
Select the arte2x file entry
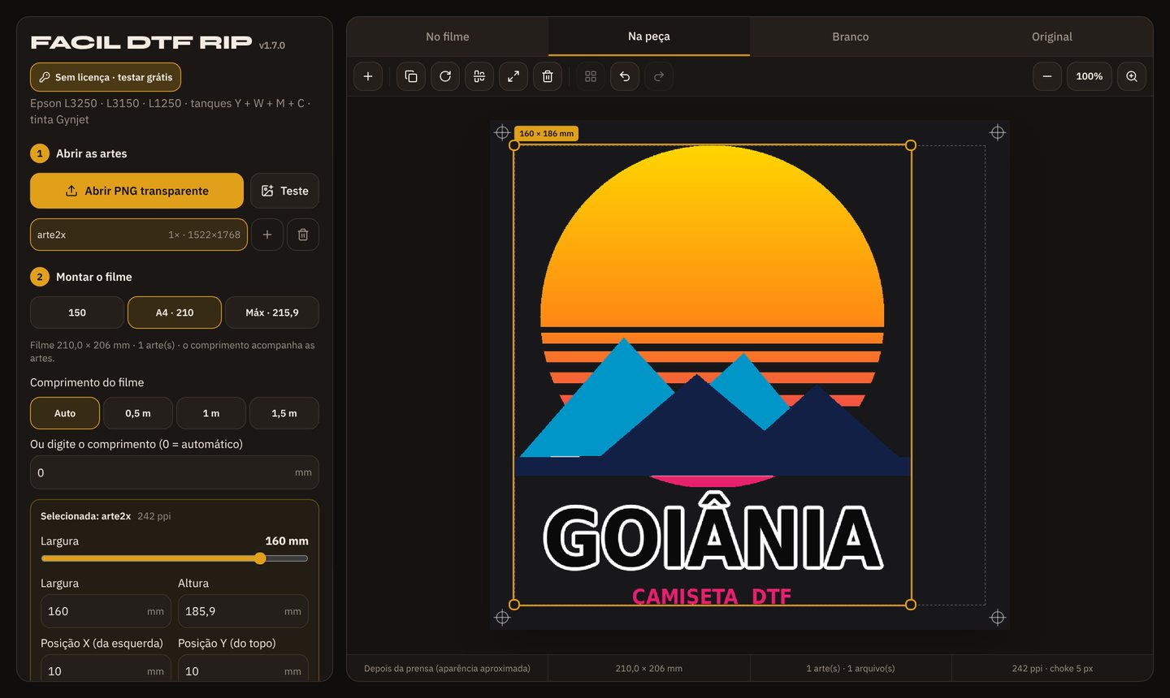(139, 235)
